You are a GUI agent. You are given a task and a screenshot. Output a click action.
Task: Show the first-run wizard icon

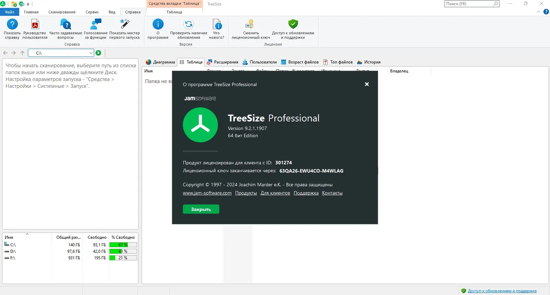point(124,24)
